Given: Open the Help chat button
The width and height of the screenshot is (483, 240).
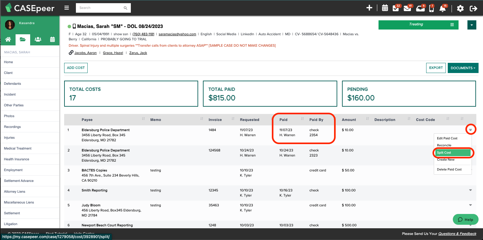Looking at the screenshot, I should pos(466,220).
